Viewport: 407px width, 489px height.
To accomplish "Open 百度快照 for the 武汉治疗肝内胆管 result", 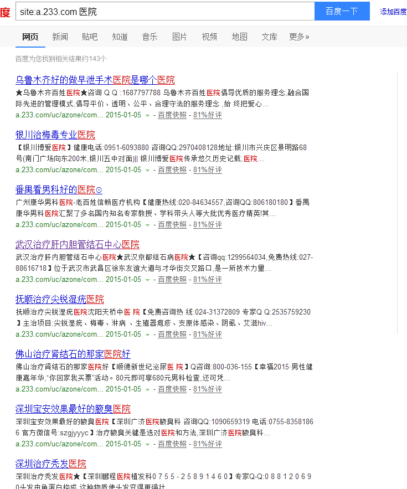I will click(172, 280).
